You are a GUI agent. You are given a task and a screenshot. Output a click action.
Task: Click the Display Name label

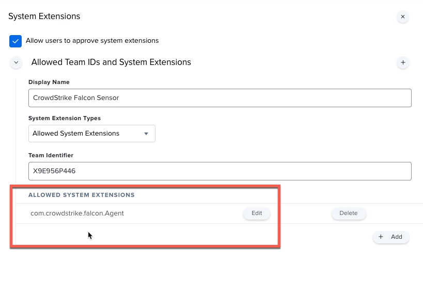click(49, 82)
